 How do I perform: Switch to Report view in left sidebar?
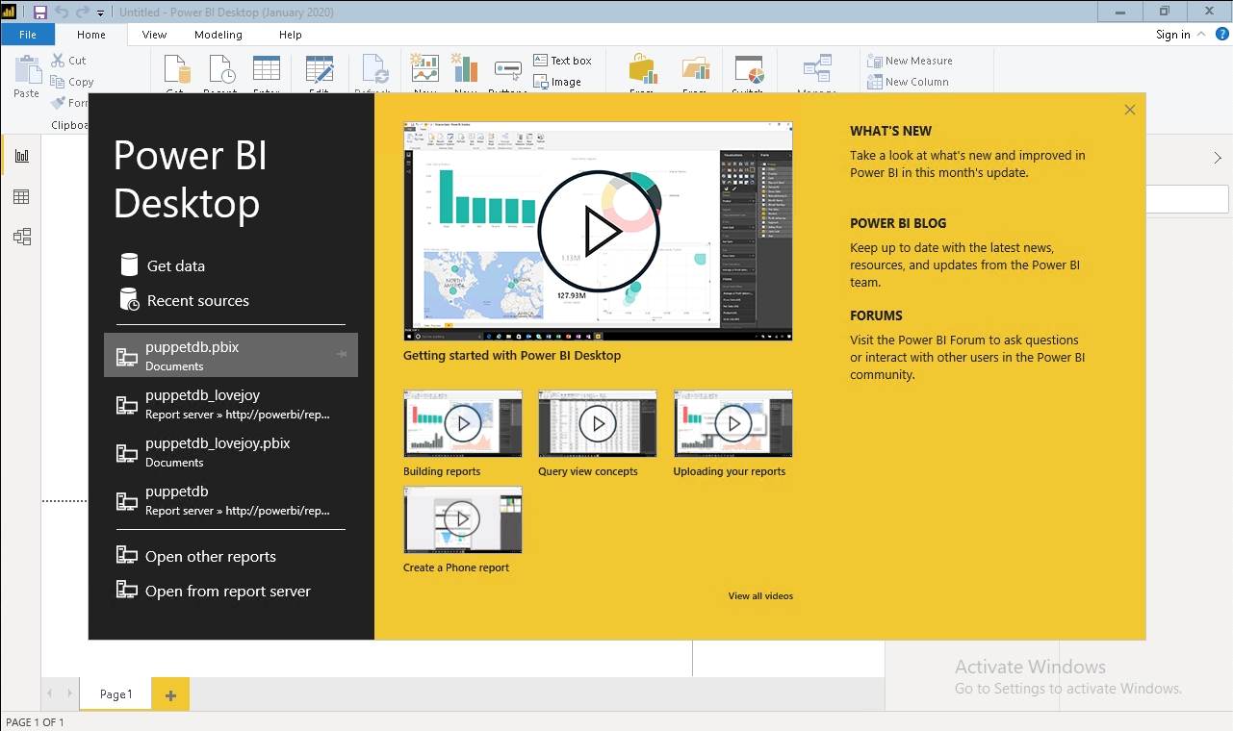click(x=21, y=156)
